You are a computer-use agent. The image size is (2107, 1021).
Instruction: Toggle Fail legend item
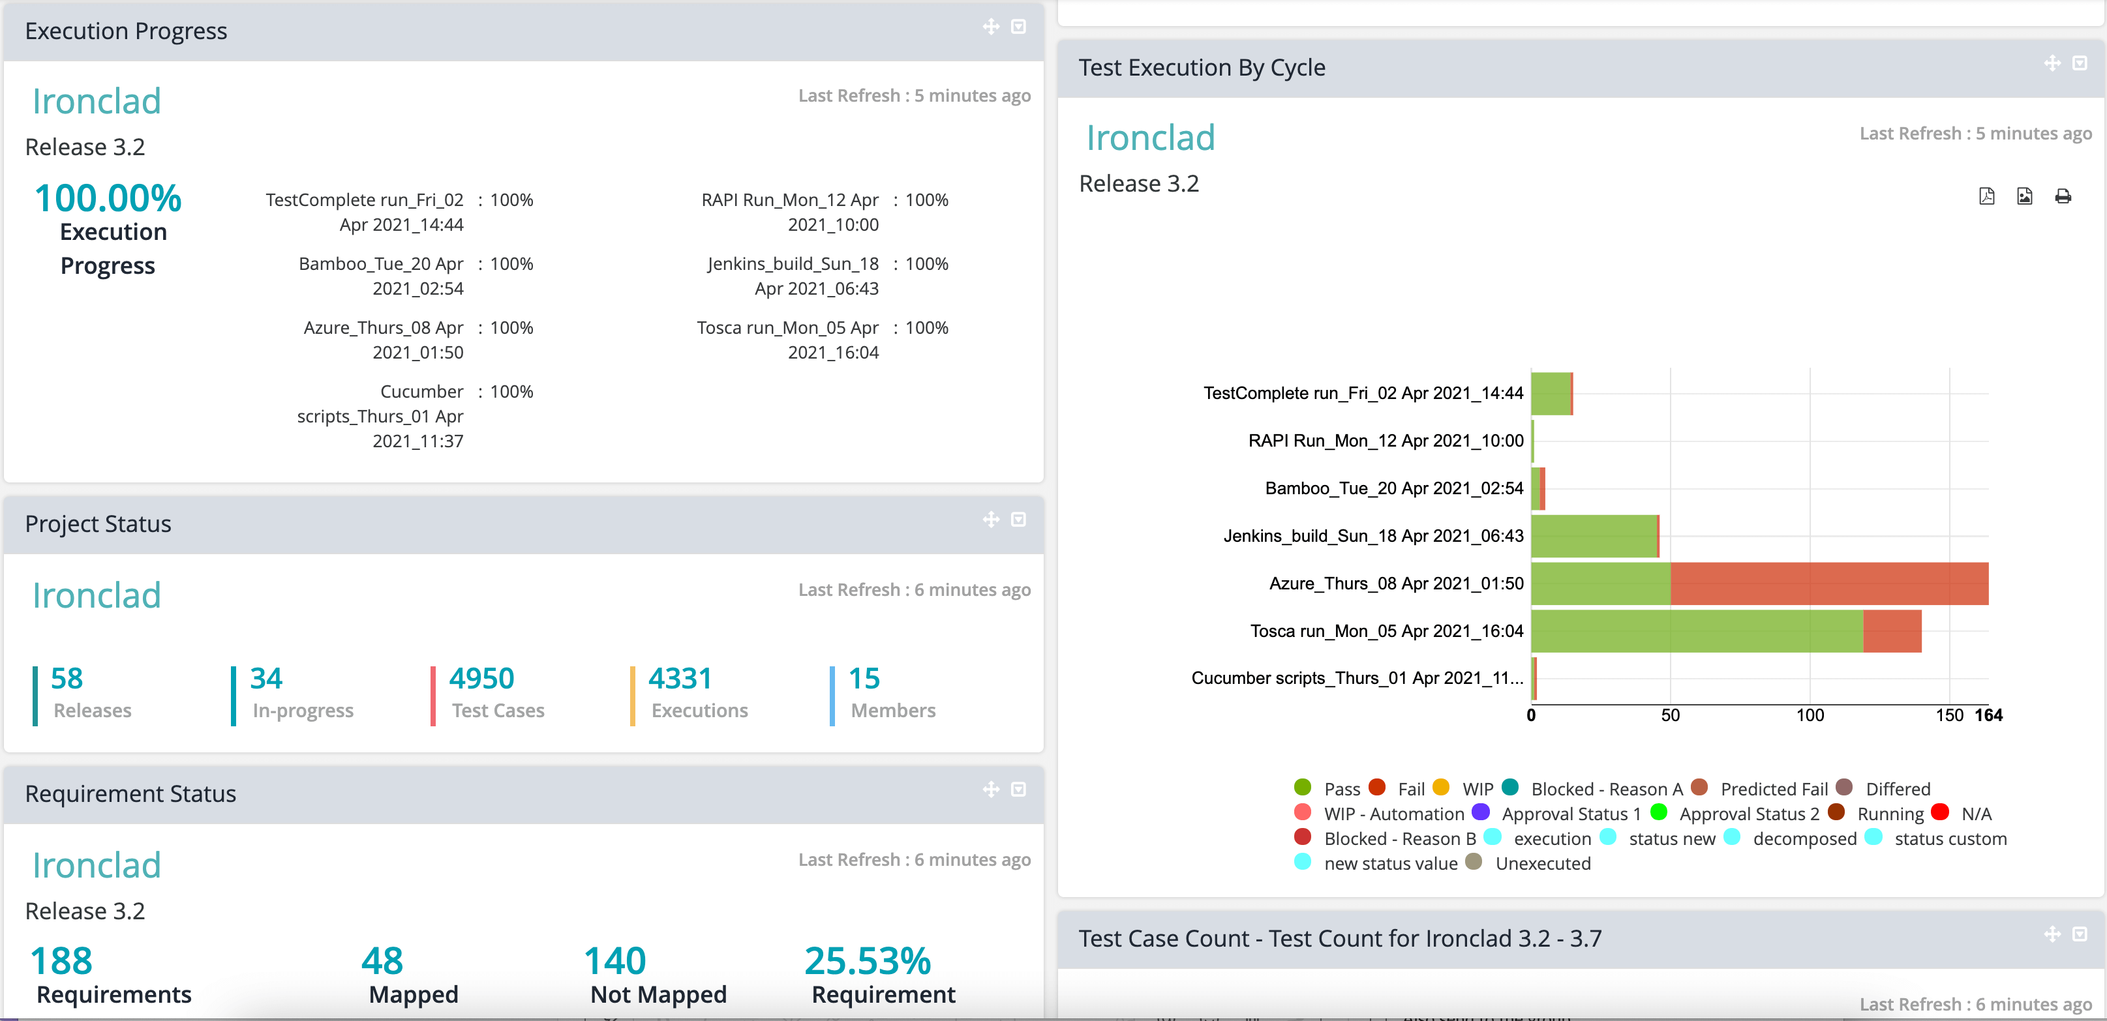click(x=1397, y=789)
